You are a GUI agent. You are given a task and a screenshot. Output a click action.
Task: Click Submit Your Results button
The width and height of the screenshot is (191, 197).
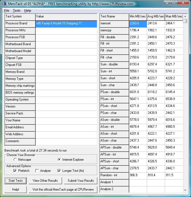coord(81,181)
